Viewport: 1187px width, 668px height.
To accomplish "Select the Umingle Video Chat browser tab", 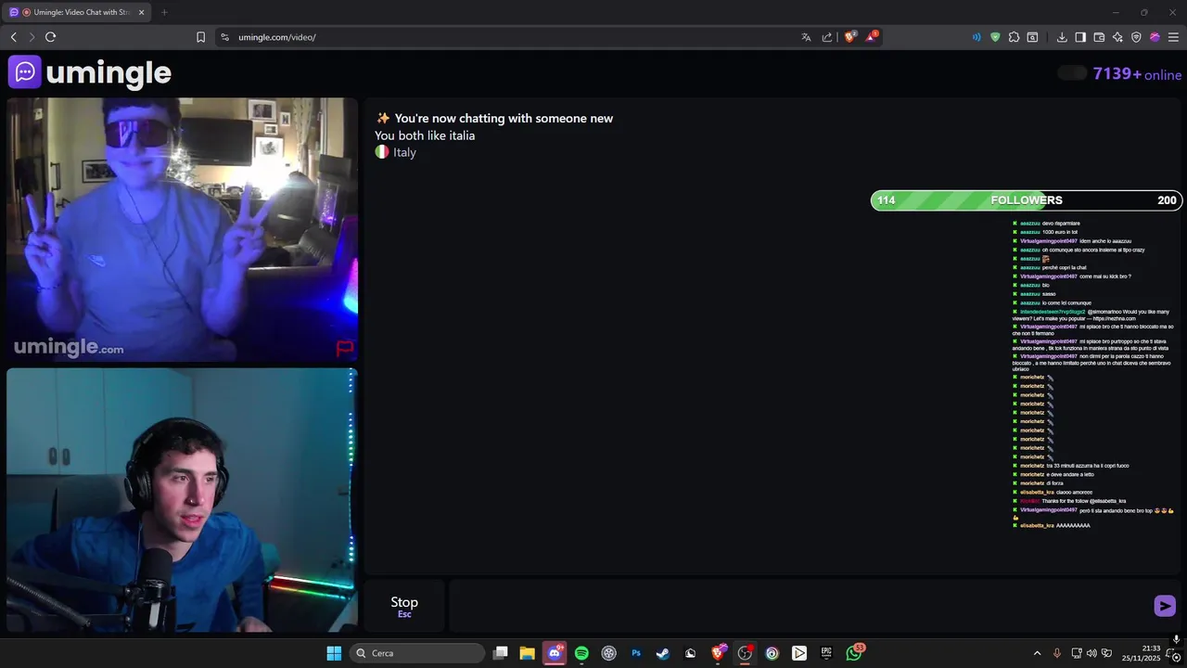I will click(x=78, y=12).
